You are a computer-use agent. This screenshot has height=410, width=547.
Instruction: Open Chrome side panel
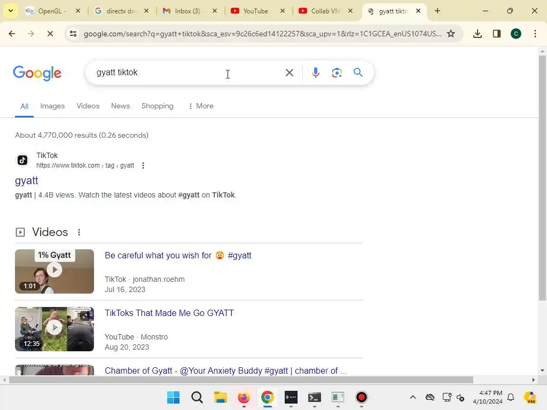coord(497,34)
